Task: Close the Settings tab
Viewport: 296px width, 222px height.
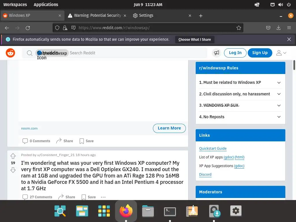Action: 190,16
